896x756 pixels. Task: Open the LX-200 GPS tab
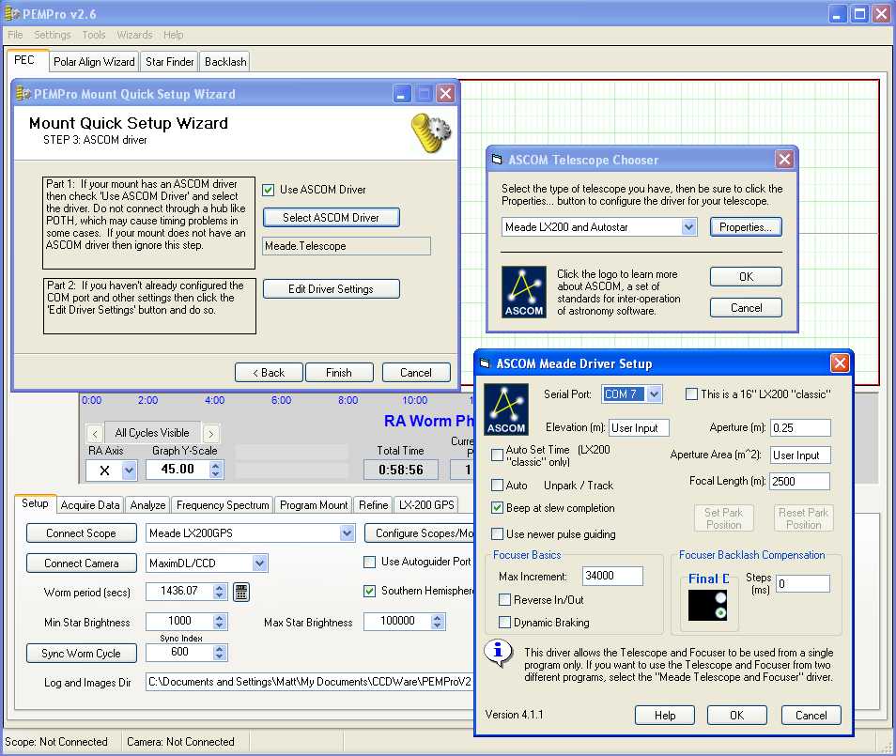click(426, 505)
